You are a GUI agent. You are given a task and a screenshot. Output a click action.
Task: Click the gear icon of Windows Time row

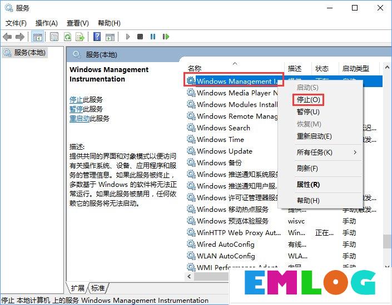(191, 139)
